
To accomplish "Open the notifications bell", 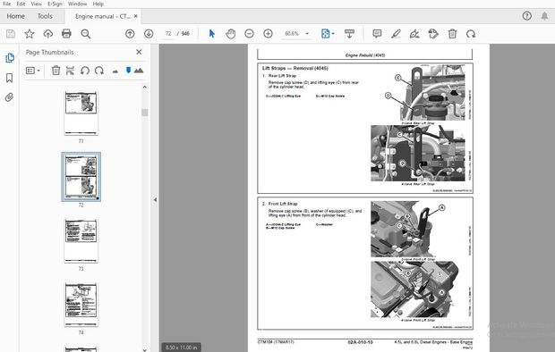I will [544, 16].
